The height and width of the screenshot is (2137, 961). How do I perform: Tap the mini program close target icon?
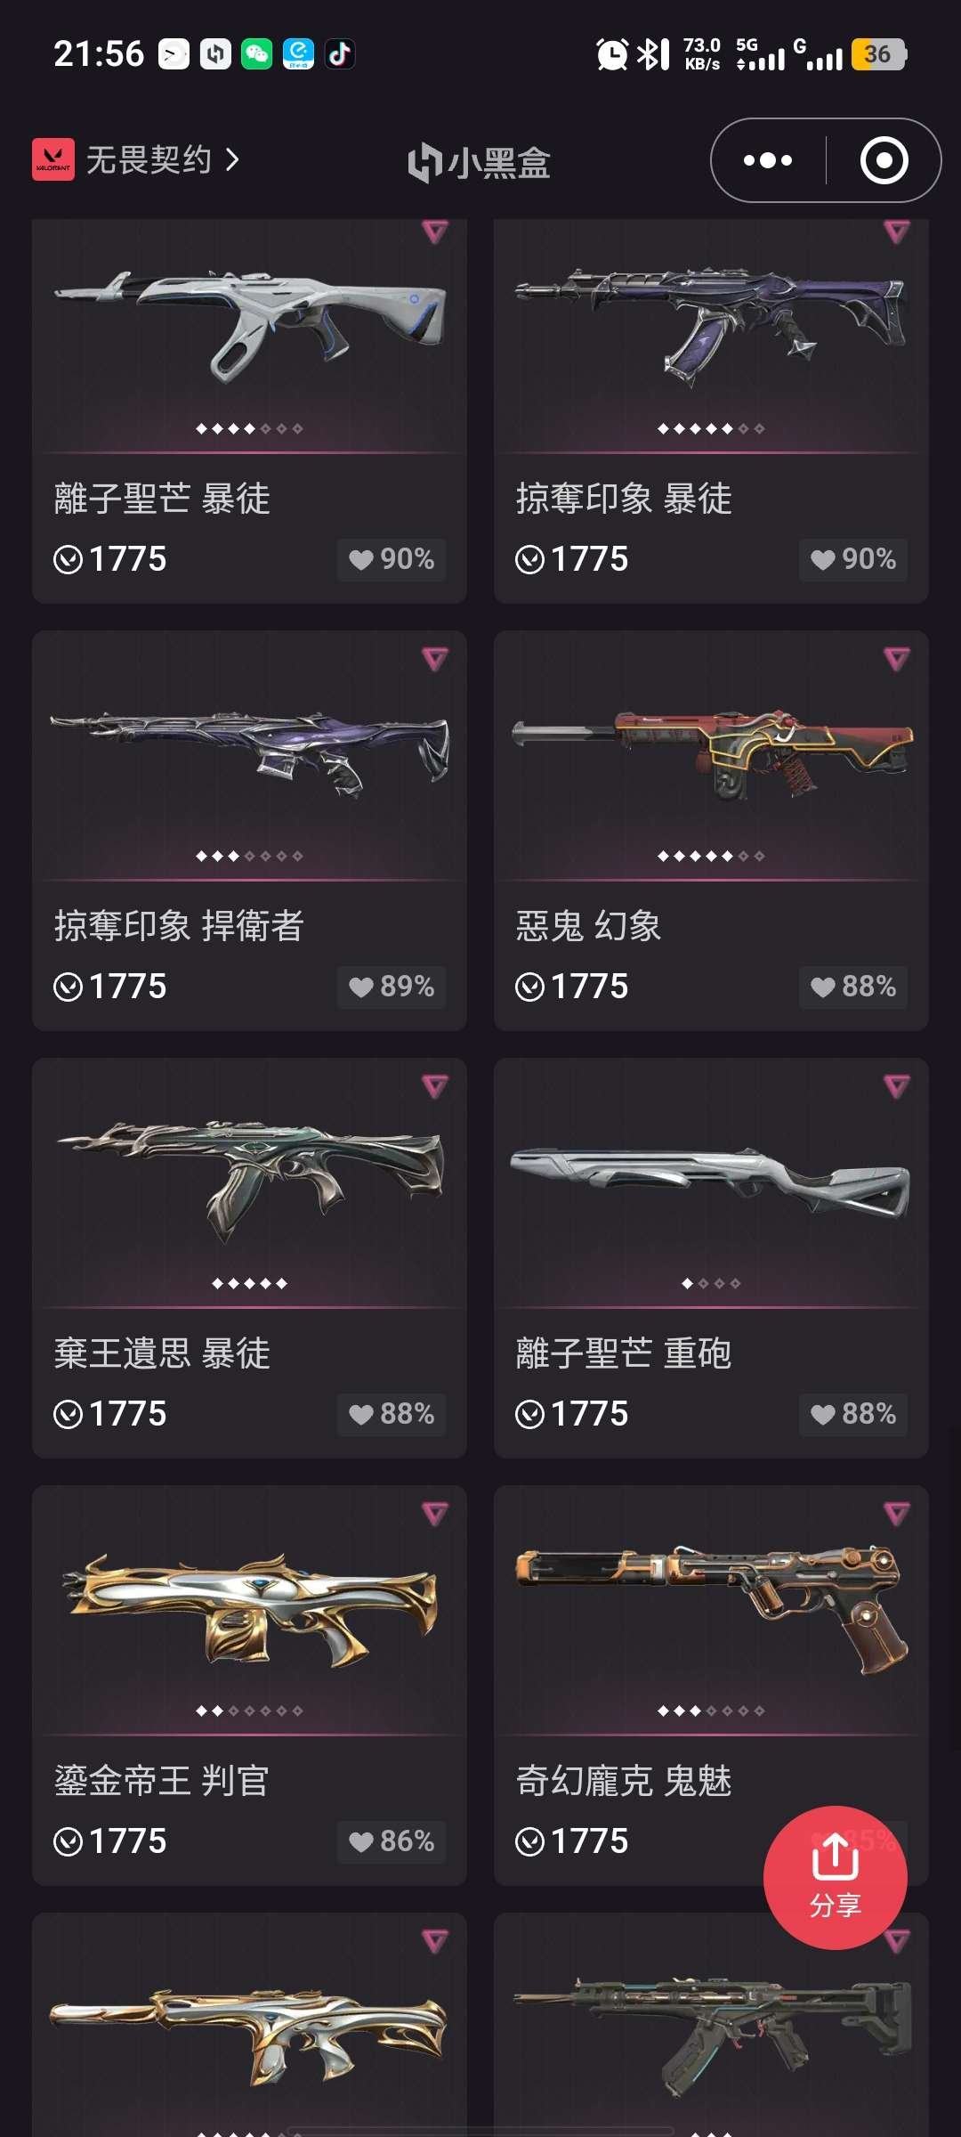884,160
